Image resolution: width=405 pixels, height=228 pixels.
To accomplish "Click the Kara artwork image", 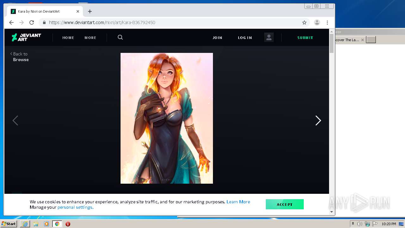I will (167, 118).
